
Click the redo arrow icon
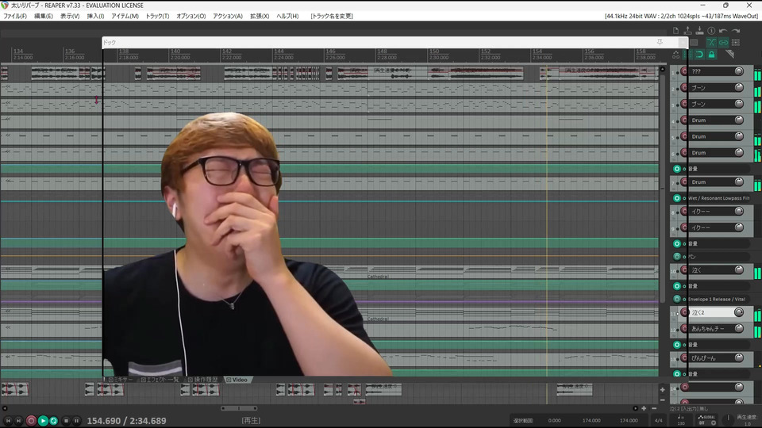(735, 31)
